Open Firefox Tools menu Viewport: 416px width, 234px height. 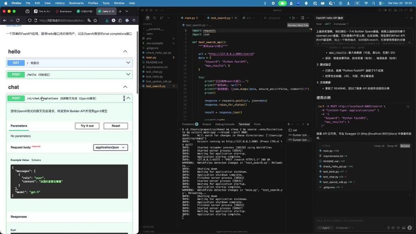(x=106, y=3)
